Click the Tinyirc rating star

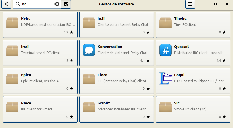point(224,32)
